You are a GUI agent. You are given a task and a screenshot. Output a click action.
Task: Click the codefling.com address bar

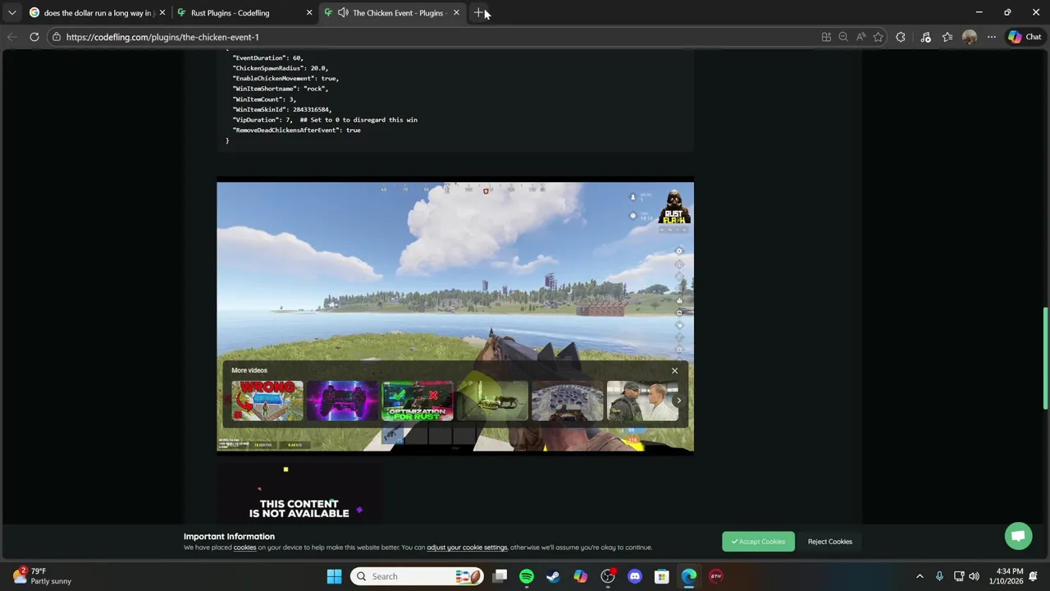435,37
